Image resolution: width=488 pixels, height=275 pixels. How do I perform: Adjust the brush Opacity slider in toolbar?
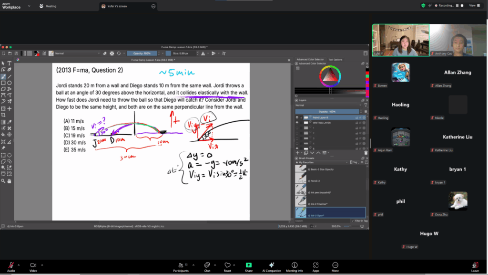pos(142,53)
